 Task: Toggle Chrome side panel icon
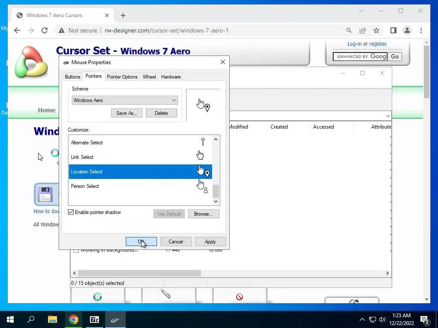pos(394,30)
